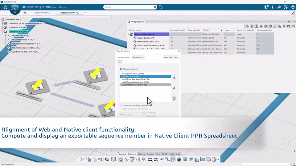
Task: Switch to AR-VR toolbar tab
Action: 164,154
